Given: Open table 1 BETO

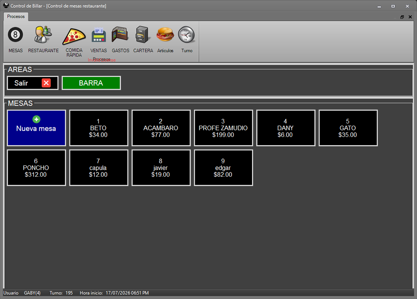Looking at the screenshot, I should [x=99, y=128].
